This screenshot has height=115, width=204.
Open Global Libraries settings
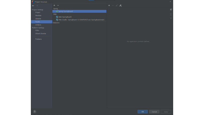(41, 33)
